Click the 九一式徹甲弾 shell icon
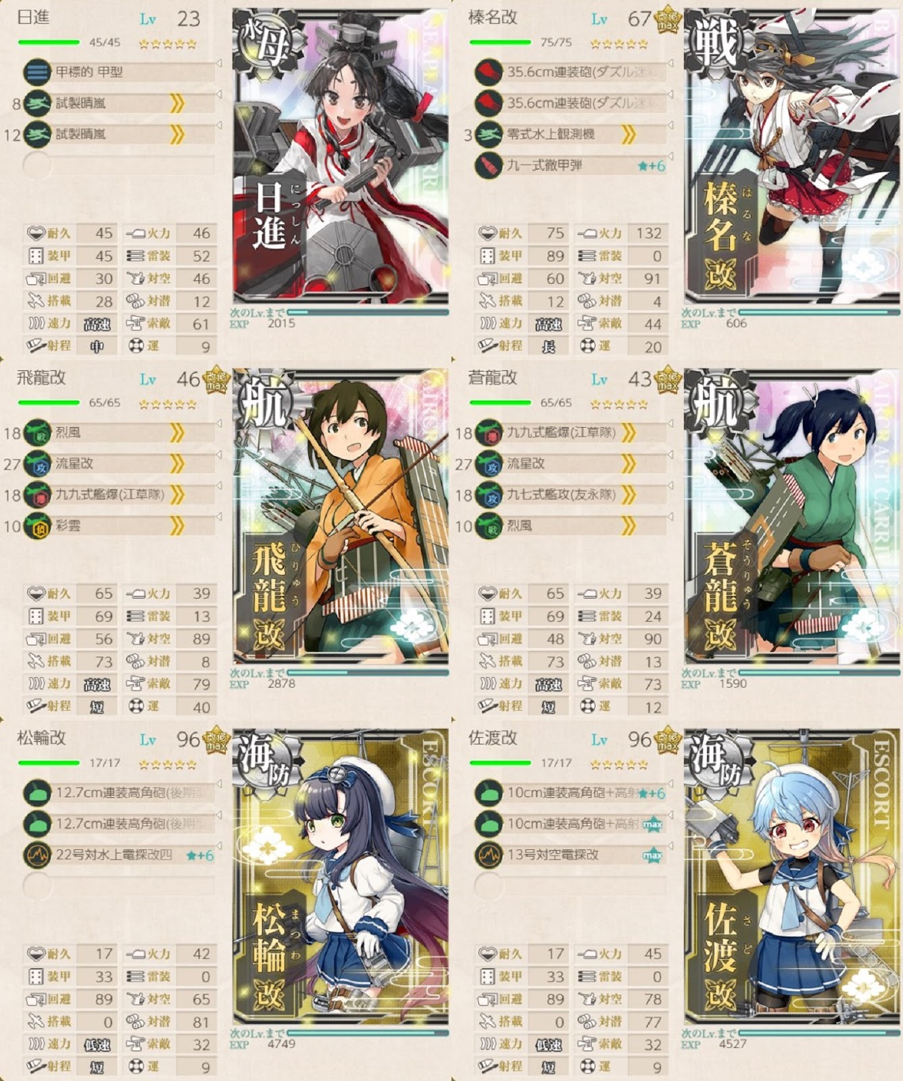 (489, 166)
